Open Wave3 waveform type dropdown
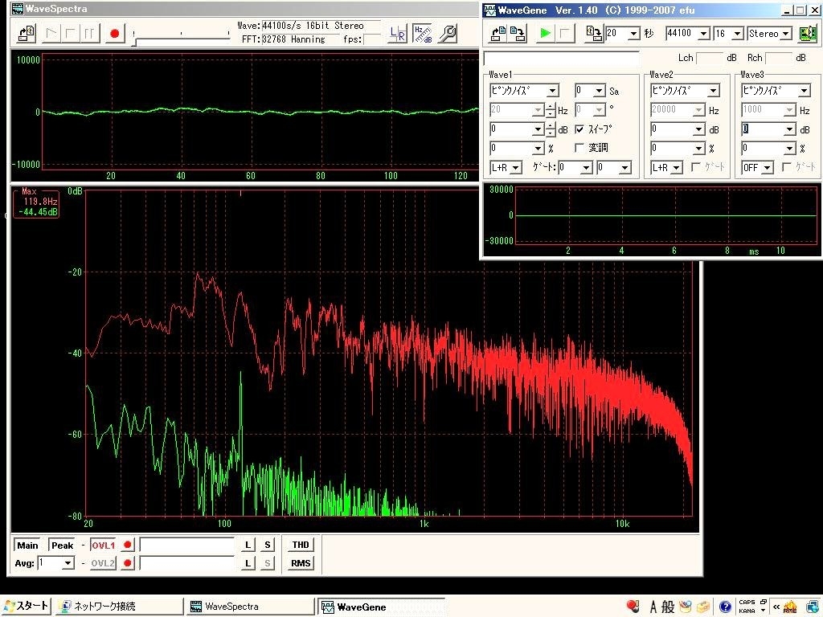 pyautogui.click(x=804, y=91)
